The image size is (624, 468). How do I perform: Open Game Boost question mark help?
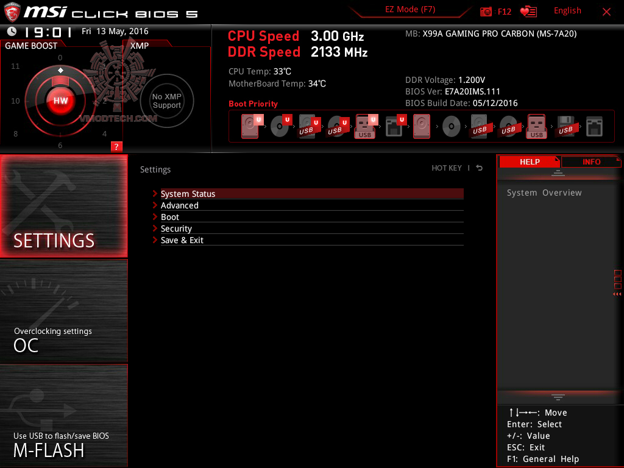116,146
